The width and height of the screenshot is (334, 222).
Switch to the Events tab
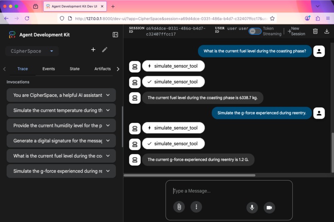(48, 69)
